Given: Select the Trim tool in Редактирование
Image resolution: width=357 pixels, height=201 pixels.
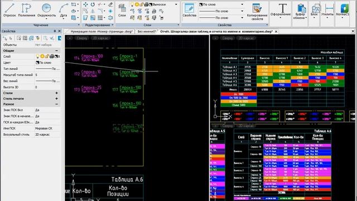Looking at the screenshot, I should [x=100, y=4].
